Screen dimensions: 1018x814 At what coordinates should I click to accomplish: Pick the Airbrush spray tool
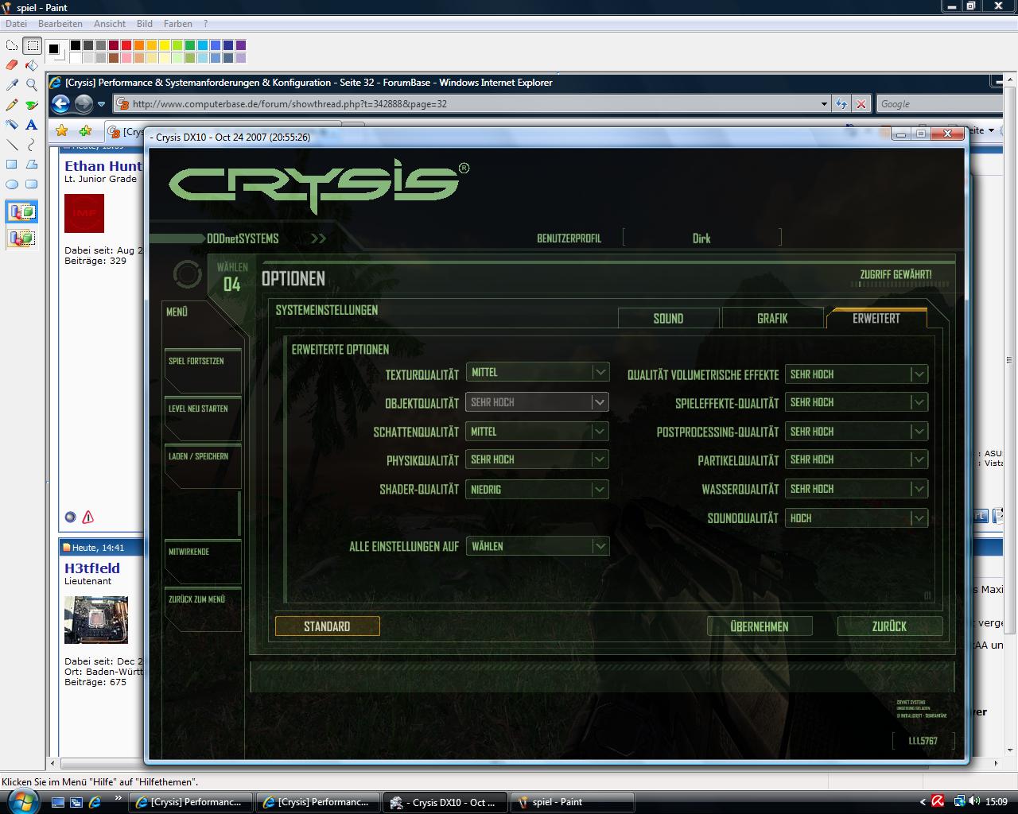click(x=12, y=124)
